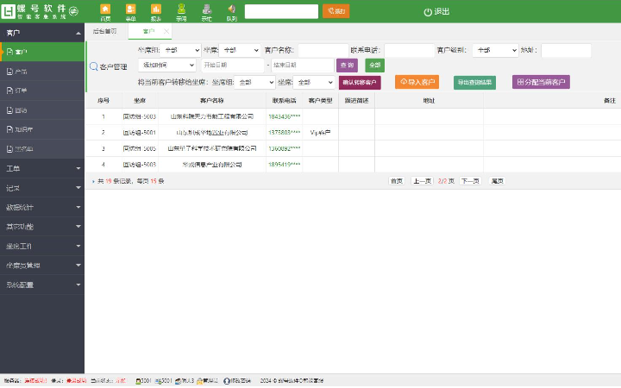Click phone number 1375803**** link
The image size is (621, 388).
point(285,132)
